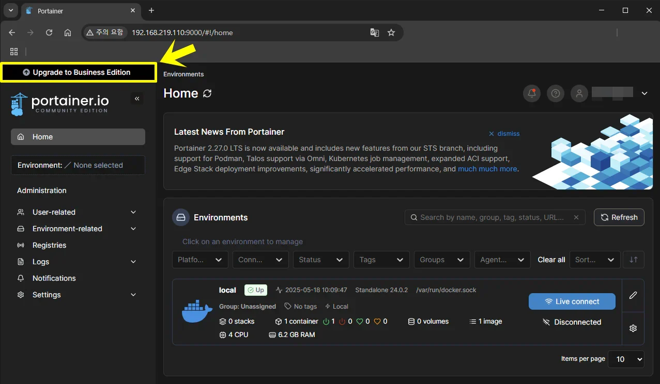
Task: Click the 'No tags' label
Action: 301,307
